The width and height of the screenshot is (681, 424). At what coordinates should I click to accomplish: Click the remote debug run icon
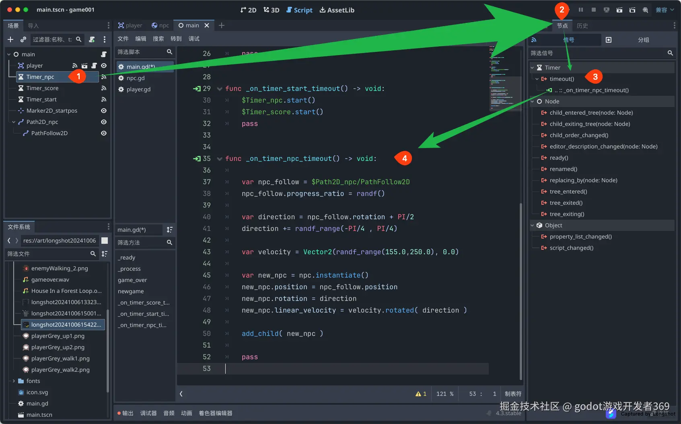[x=607, y=10]
